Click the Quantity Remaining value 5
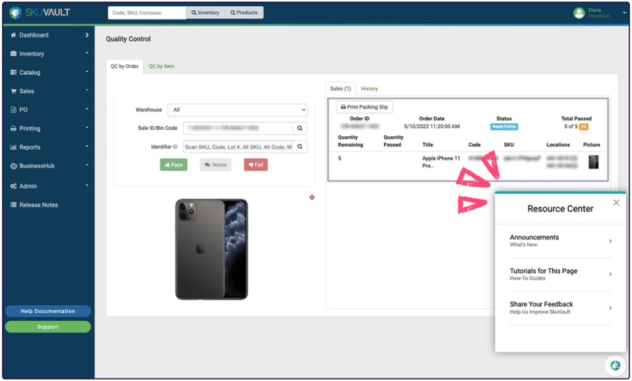 point(339,158)
